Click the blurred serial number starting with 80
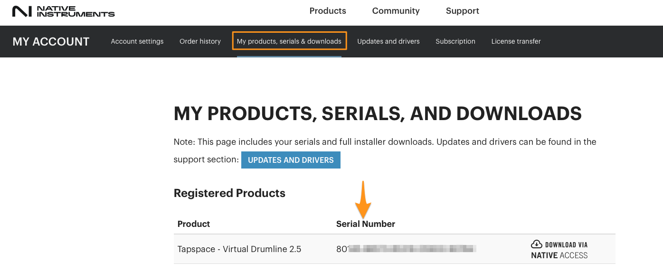Image resolution: width=663 pixels, height=272 pixels. [406, 249]
